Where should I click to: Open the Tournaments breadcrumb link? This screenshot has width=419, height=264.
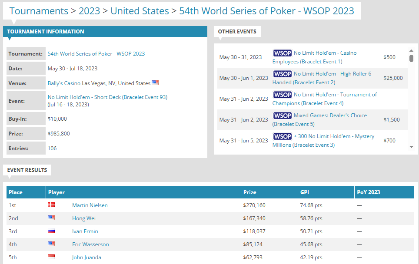pyautogui.click(x=39, y=11)
